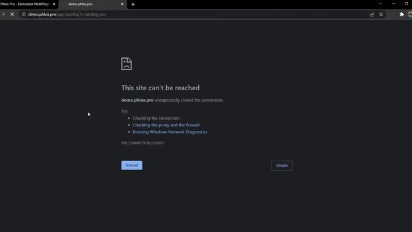View site information icon in address bar
This screenshot has height=232, width=412.
(24, 14)
